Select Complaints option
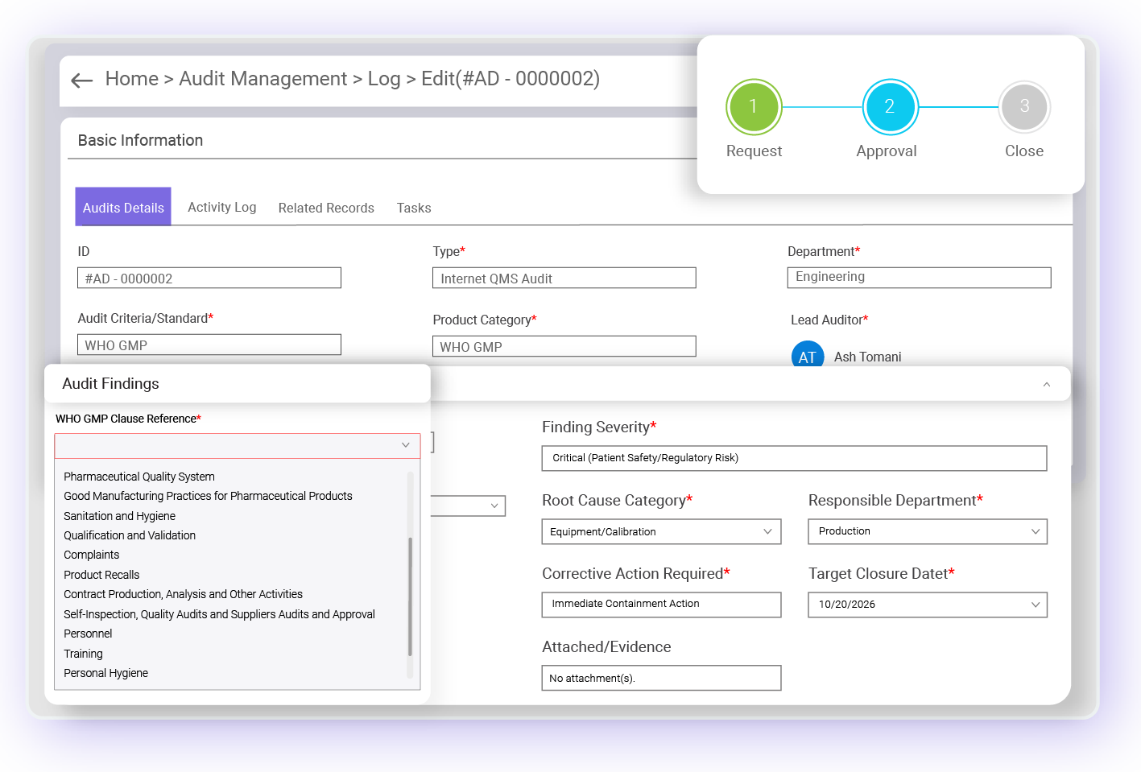 click(x=91, y=555)
